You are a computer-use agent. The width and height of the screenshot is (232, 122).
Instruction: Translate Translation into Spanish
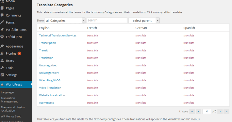coord(189,58)
